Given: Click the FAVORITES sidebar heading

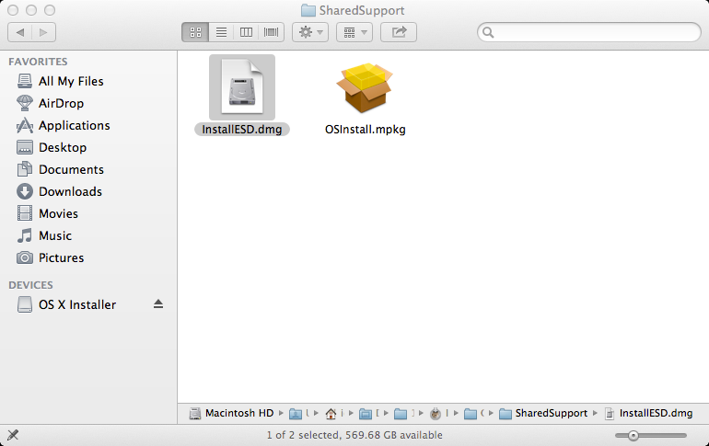Looking at the screenshot, I should tap(38, 62).
